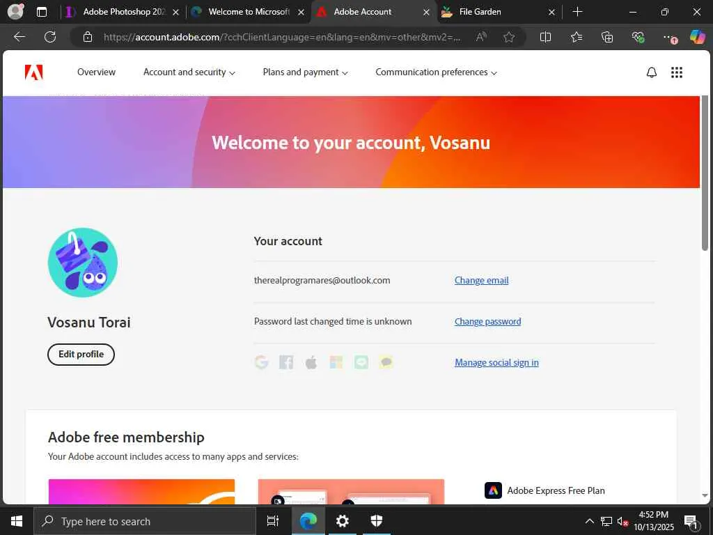The image size is (713, 535).
Task: Expand Account and security dropdown
Action: (x=189, y=72)
